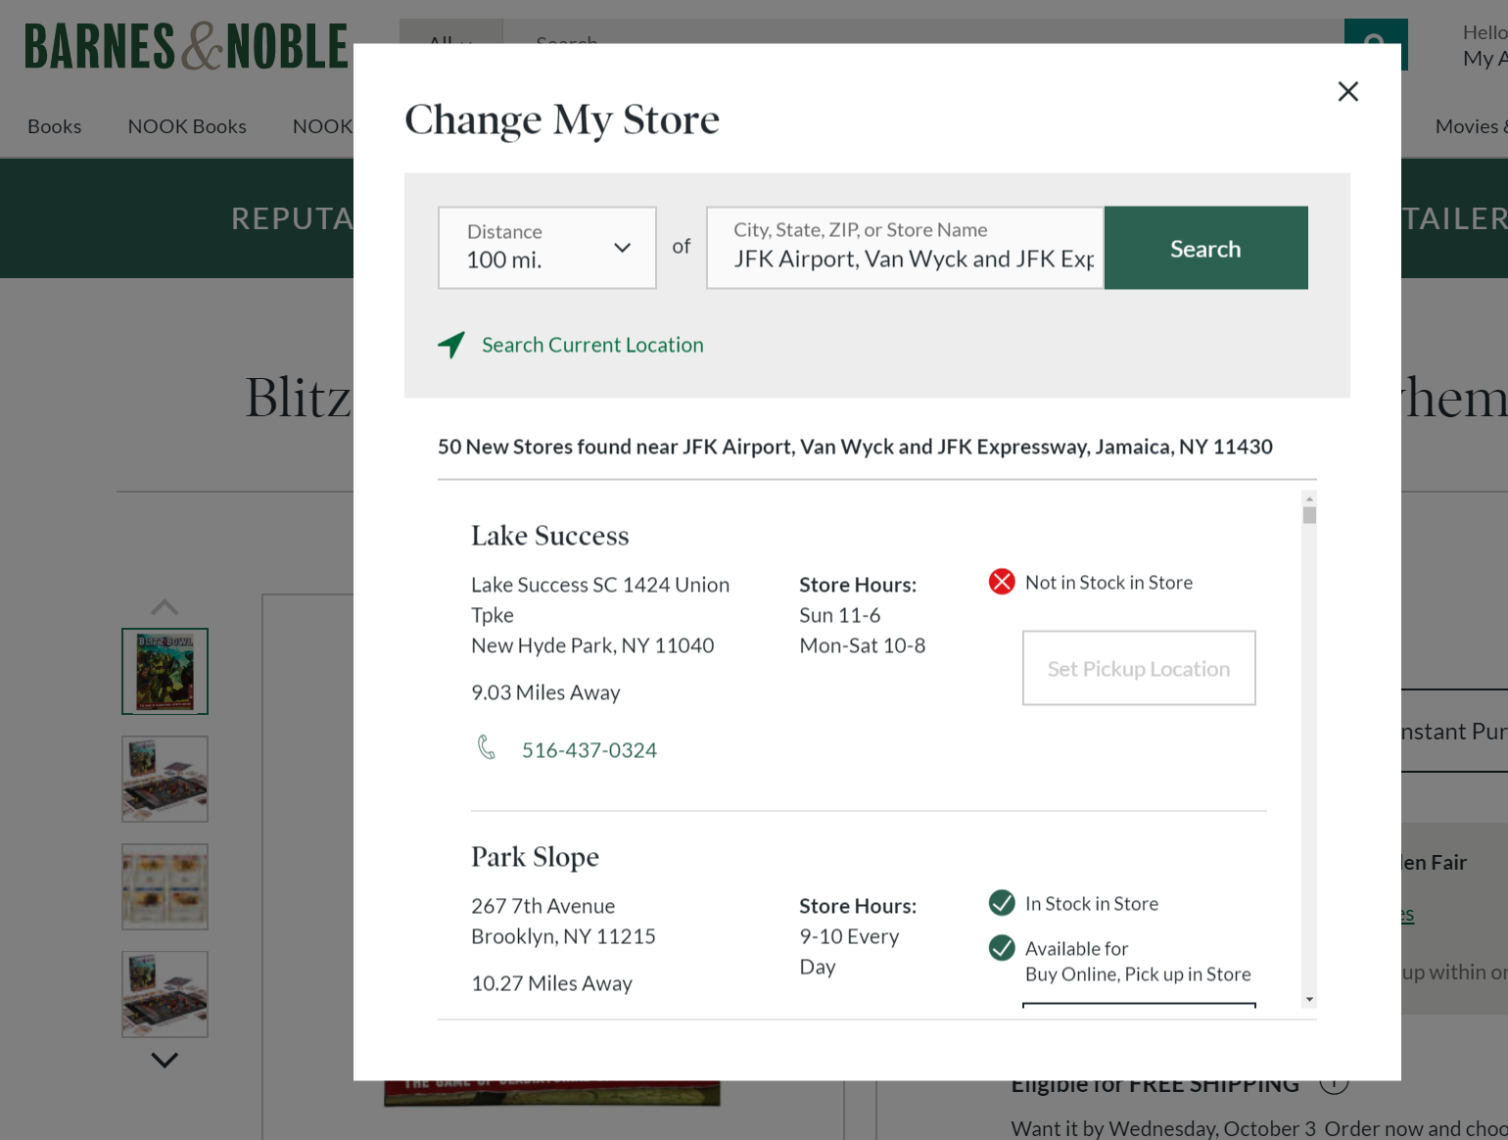Click thumbnail carousel down chevron

[x=165, y=1060]
